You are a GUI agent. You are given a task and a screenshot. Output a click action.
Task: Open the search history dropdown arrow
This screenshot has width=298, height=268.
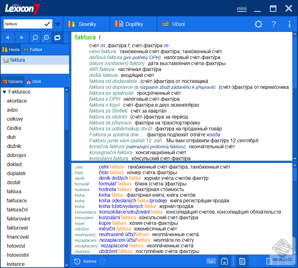click(x=58, y=24)
